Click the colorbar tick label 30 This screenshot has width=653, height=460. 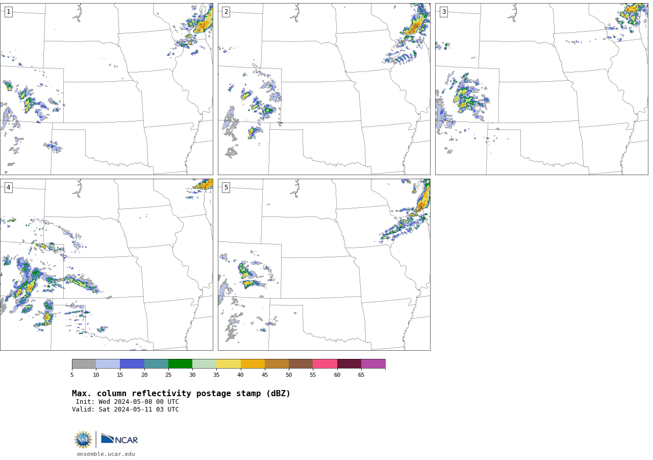pos(192,375)
